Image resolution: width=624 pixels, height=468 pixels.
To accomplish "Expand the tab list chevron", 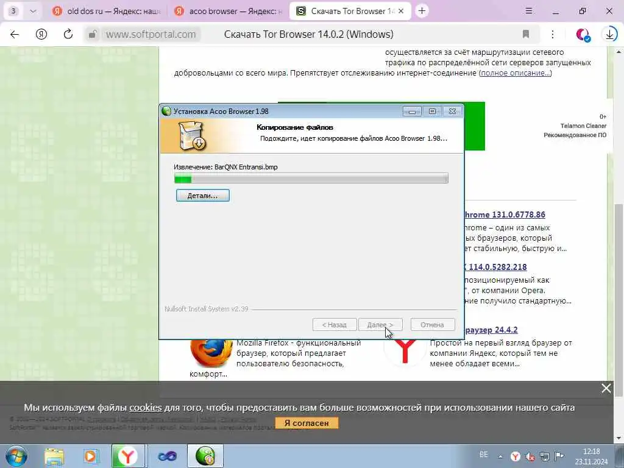I will (33, 11).
